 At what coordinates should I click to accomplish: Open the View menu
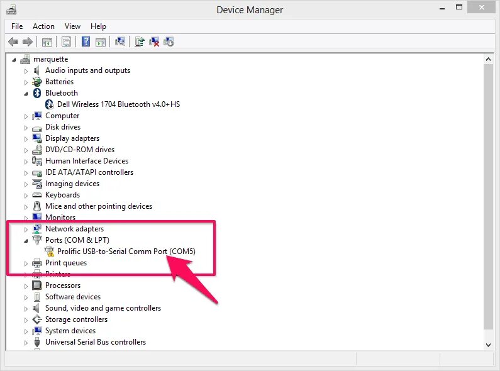pos(72,26)
